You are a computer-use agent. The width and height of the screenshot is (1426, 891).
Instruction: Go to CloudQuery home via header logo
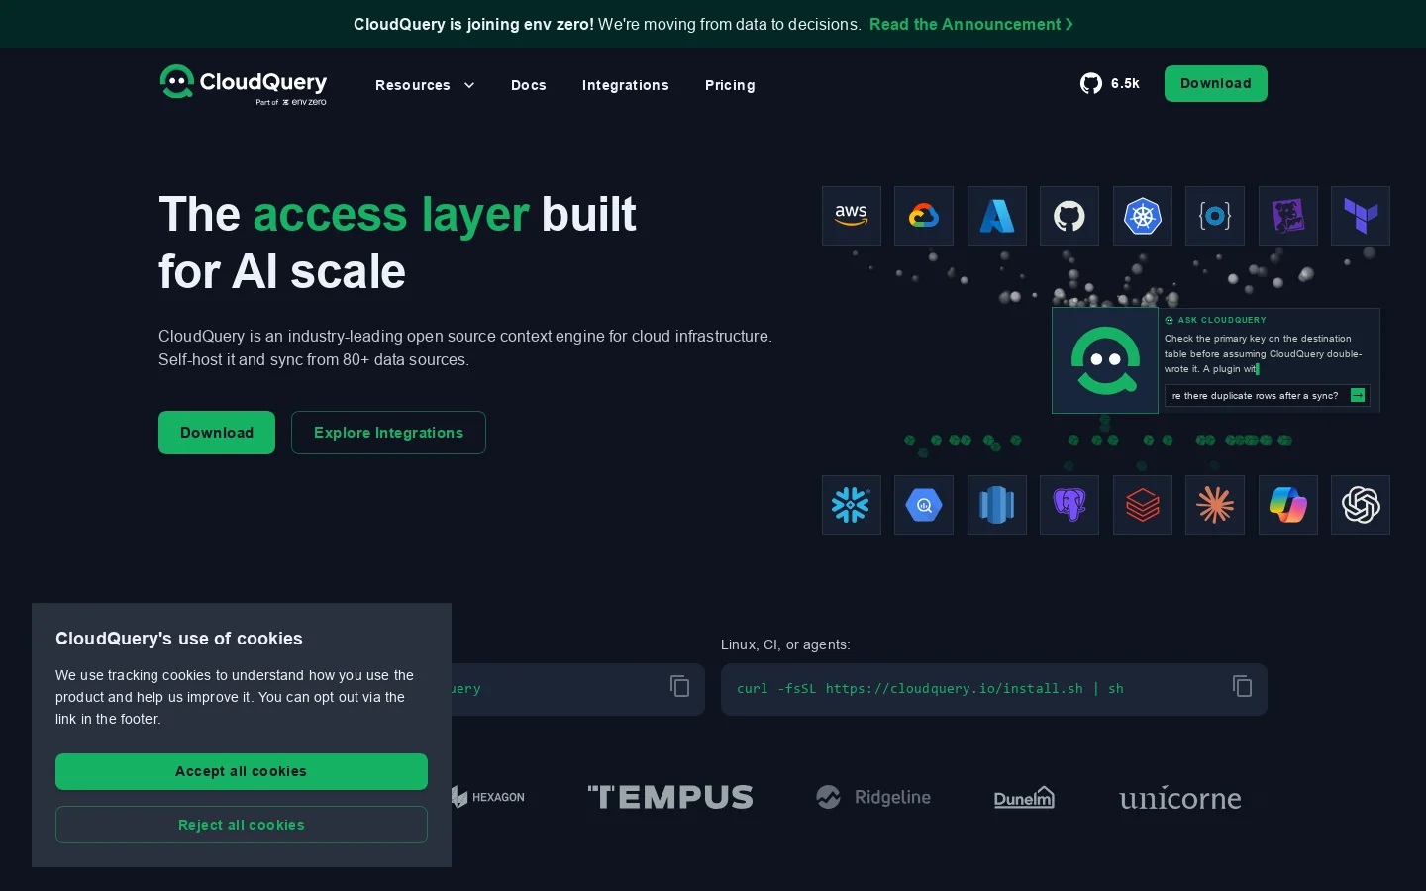point(244,84)
